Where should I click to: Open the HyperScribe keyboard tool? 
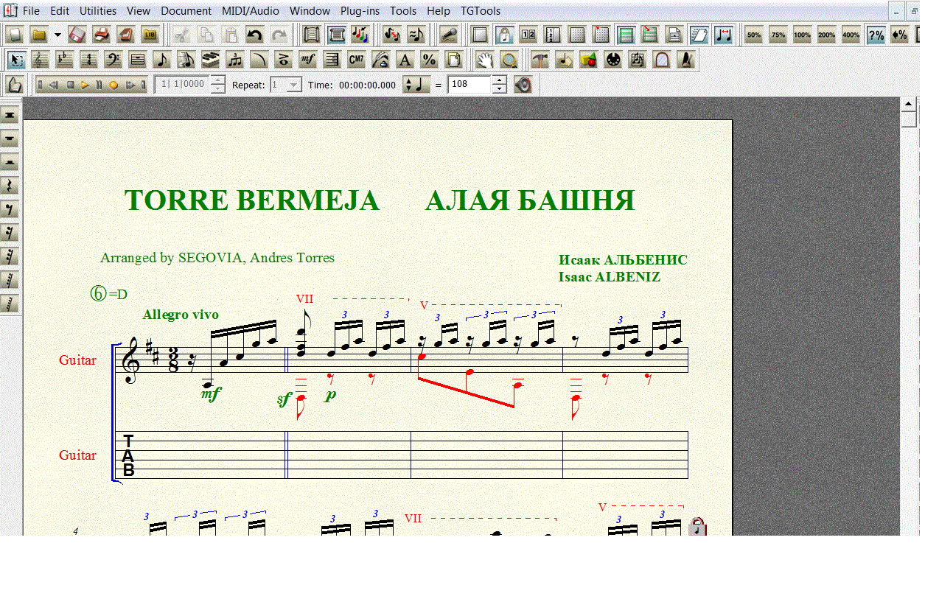pyautogui.click(x=211, y=60)
